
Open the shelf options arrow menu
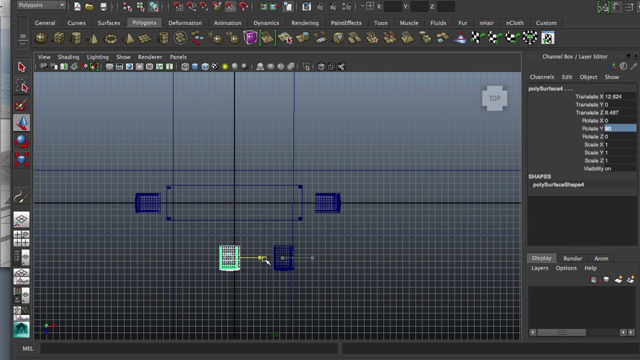23,44
